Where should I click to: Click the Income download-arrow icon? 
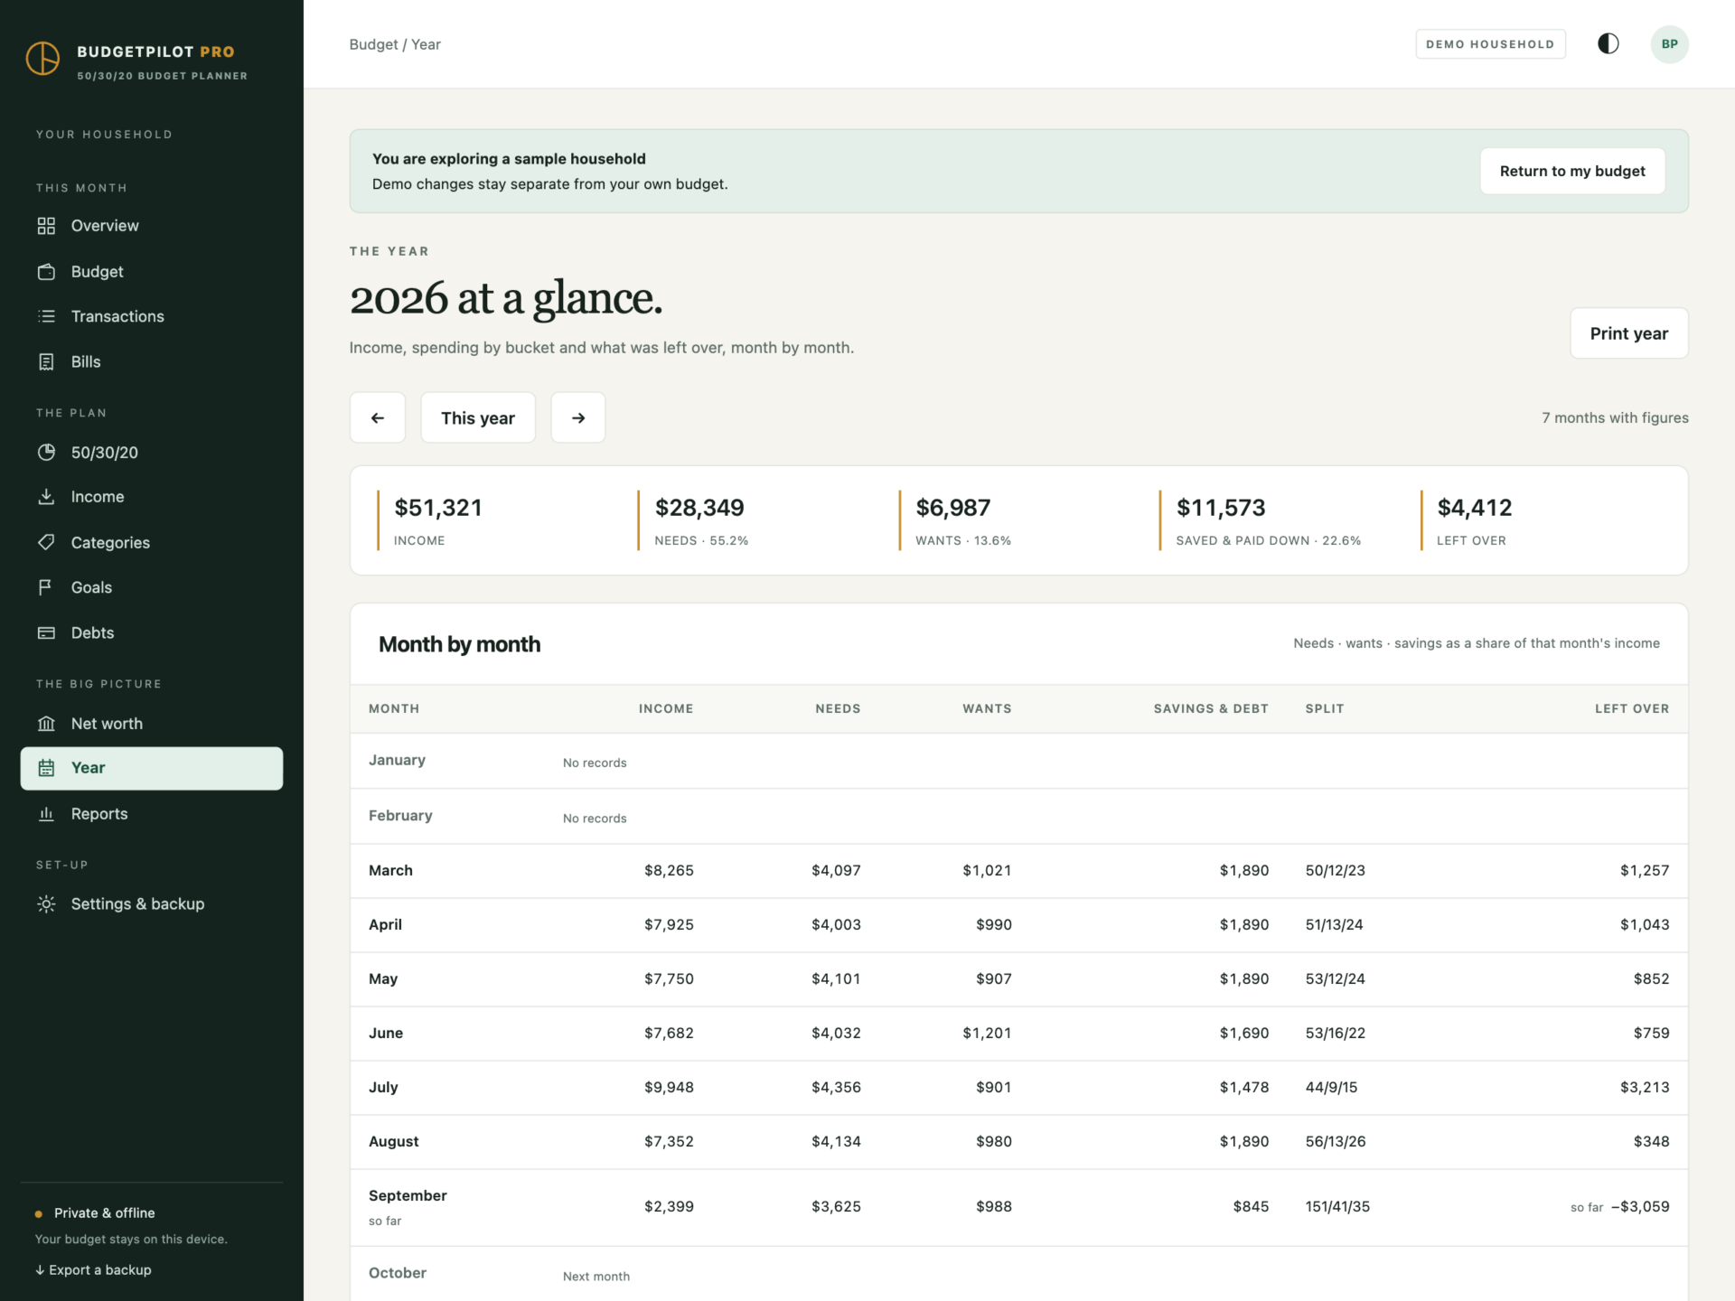46,497
